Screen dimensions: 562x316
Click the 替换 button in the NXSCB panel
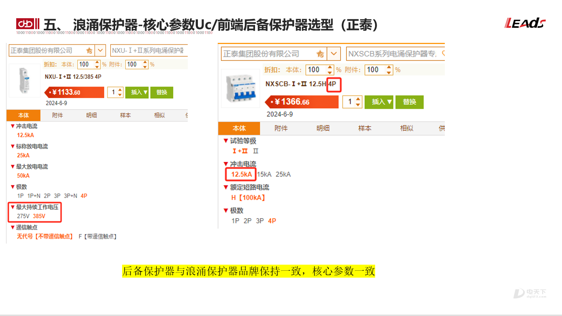410,102
